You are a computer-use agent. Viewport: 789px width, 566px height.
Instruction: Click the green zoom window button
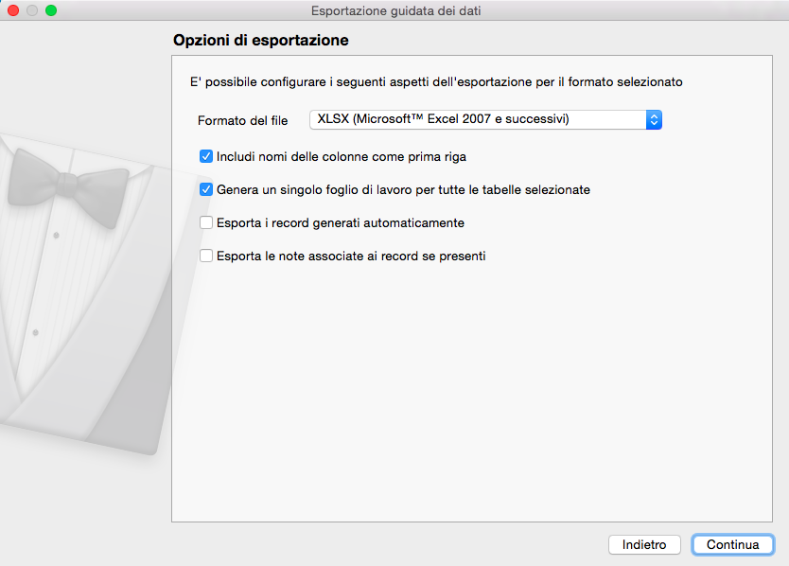pyautogui.click(x=51, y=10)
